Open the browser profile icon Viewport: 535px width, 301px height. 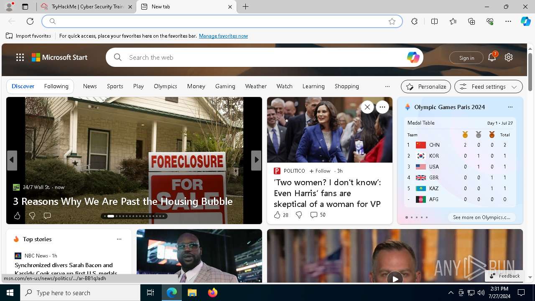click(9, 7)
